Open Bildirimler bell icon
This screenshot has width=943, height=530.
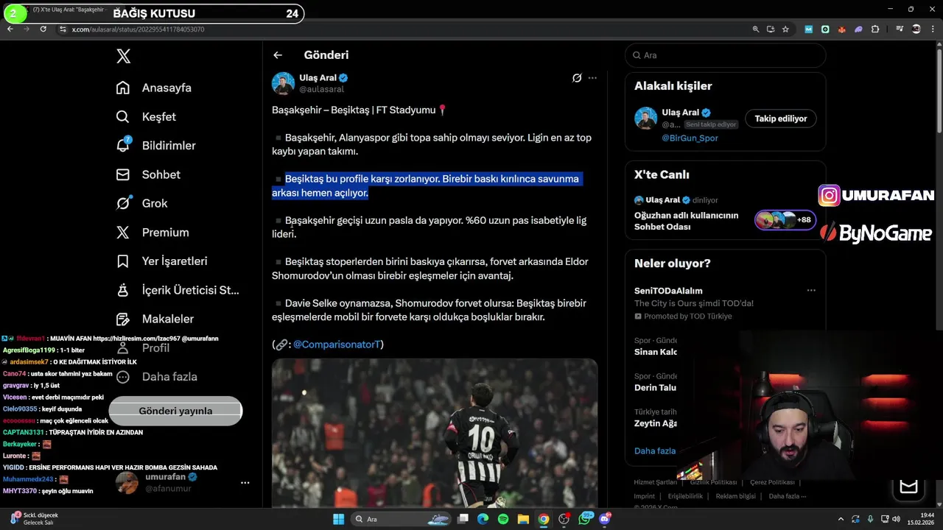coord(123,145)
